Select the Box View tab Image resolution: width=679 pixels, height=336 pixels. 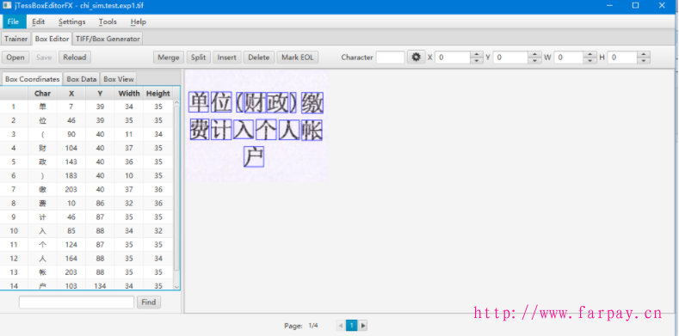click(119, 79)
